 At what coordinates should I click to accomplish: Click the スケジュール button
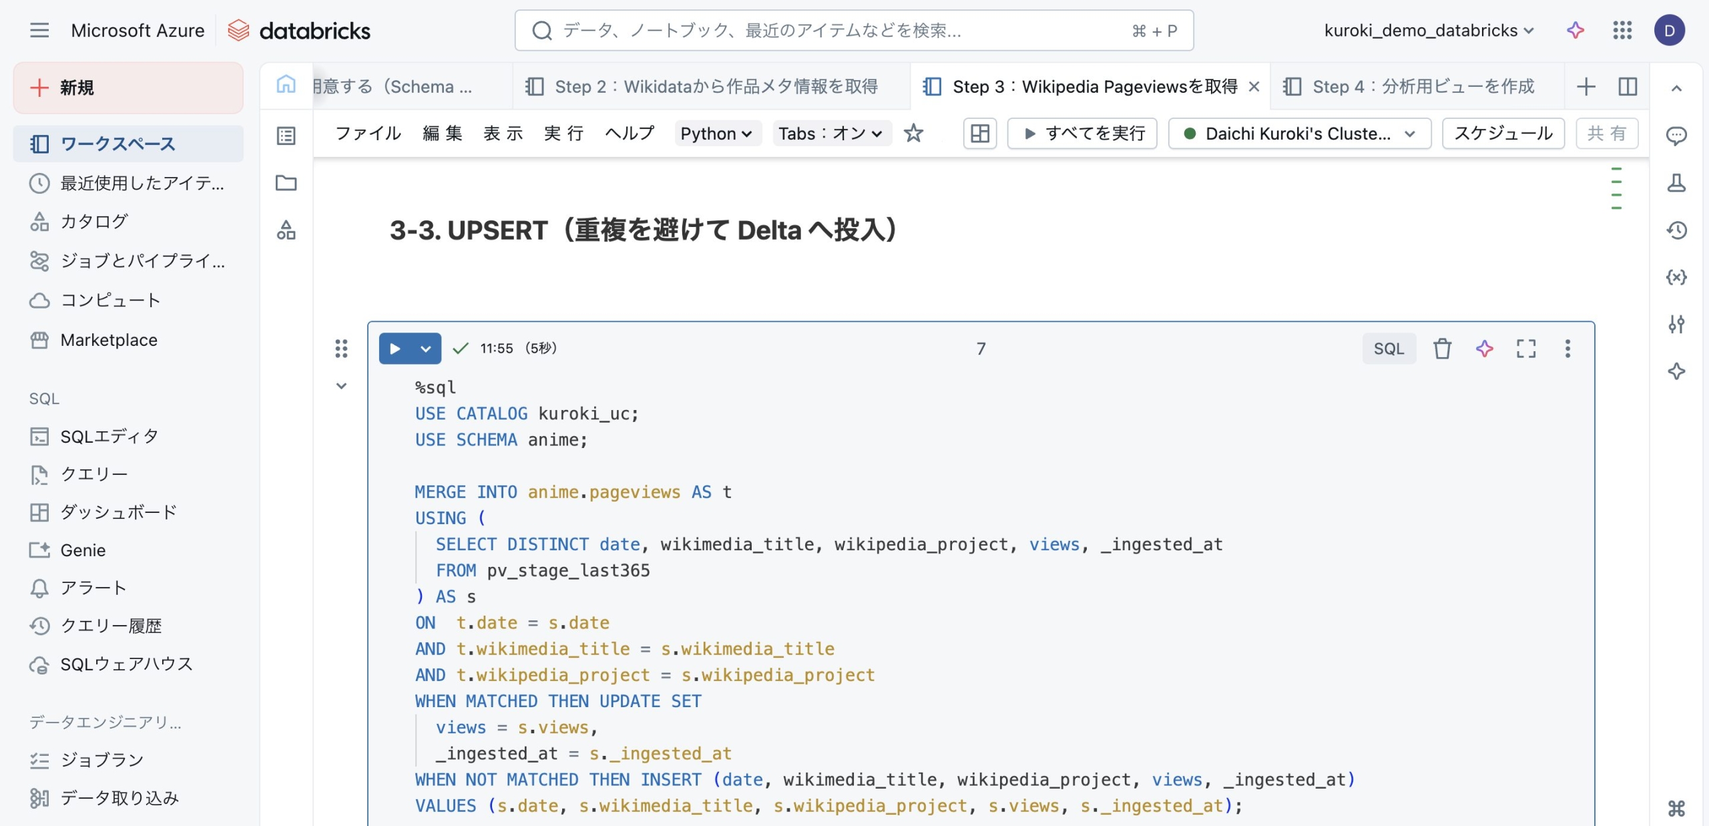pos(1503,134)
